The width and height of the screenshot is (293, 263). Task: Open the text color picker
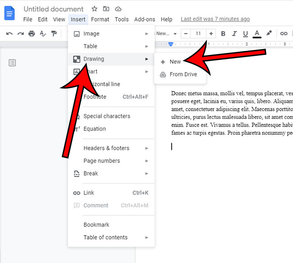pos(257,34)
